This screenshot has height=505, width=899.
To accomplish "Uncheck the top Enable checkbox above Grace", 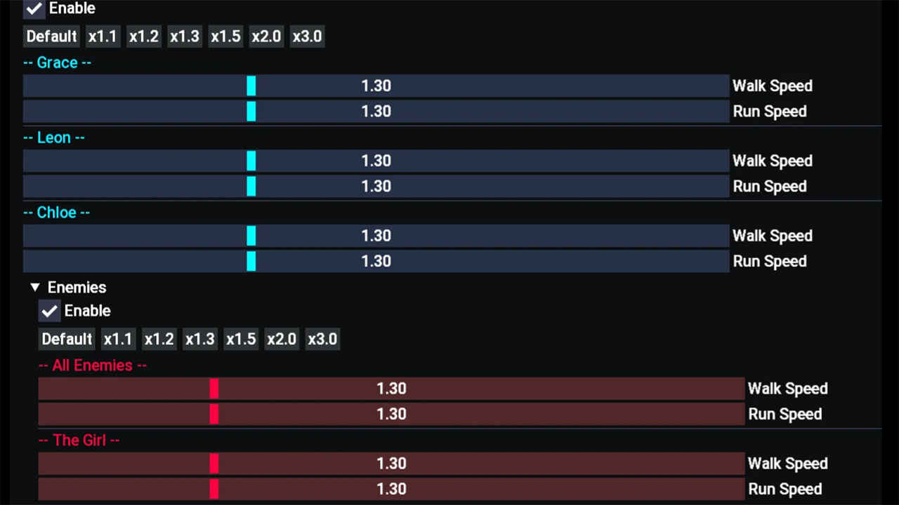I will point(34,8).
